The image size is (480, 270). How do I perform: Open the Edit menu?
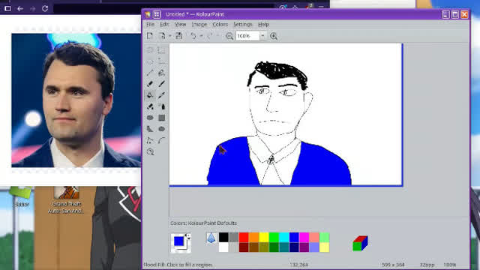pyautogui.click(x=164, y=24)
